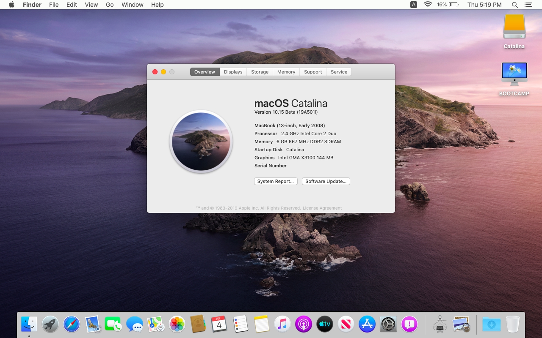The height and width of the screenshot is (338, 542).
Task: Open the Help menu
Action: [157, 5]
